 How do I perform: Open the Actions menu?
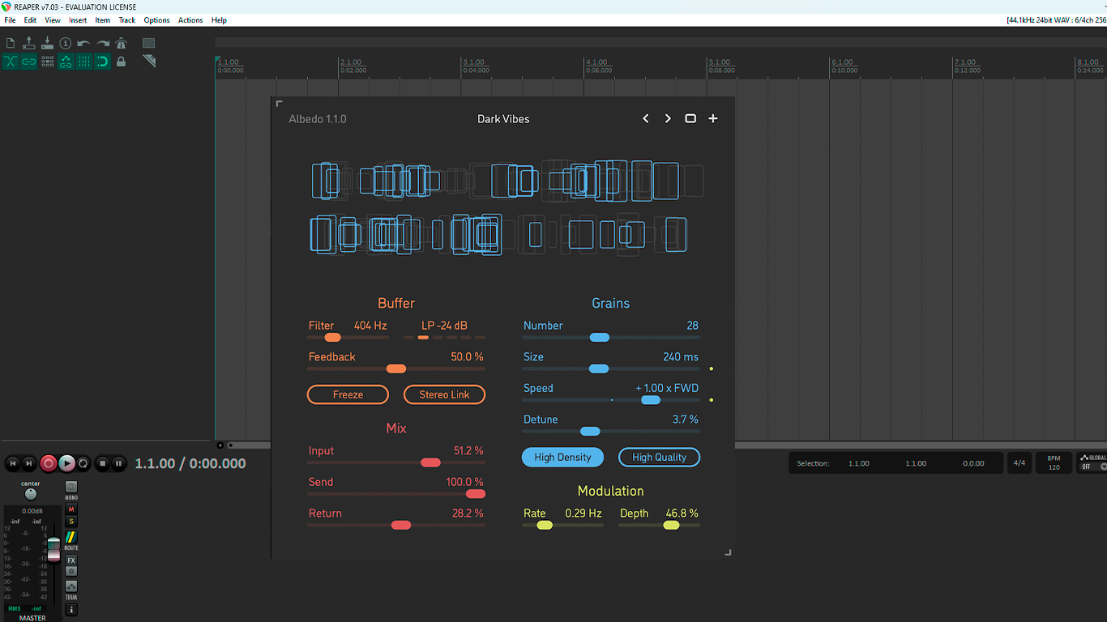190,19
